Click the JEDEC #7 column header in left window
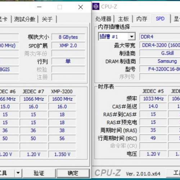This screenshot has height=180, width=180. click(33, 91)
